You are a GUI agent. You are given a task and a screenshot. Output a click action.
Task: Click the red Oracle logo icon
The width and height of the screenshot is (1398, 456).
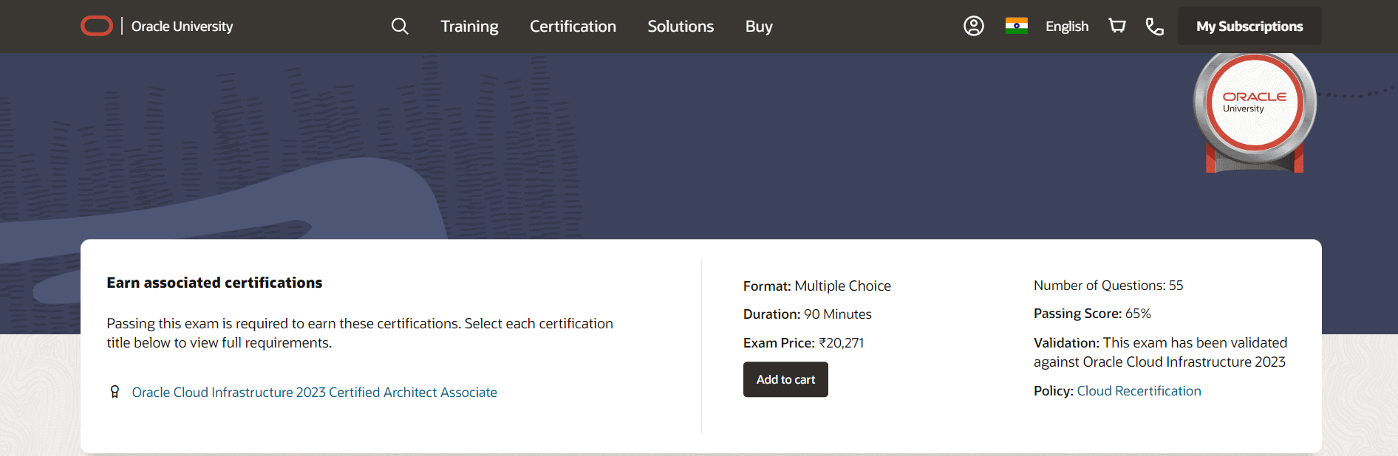97,27
